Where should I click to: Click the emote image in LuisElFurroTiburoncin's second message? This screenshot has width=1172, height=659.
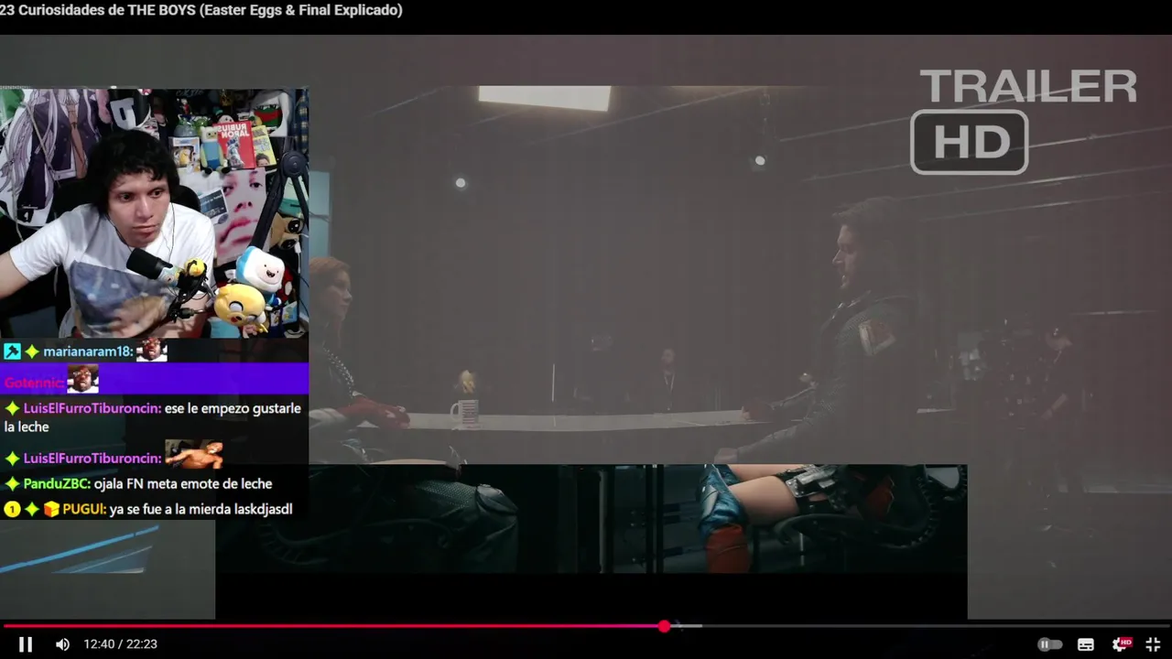pyautogui.click(x=193, y=455)
